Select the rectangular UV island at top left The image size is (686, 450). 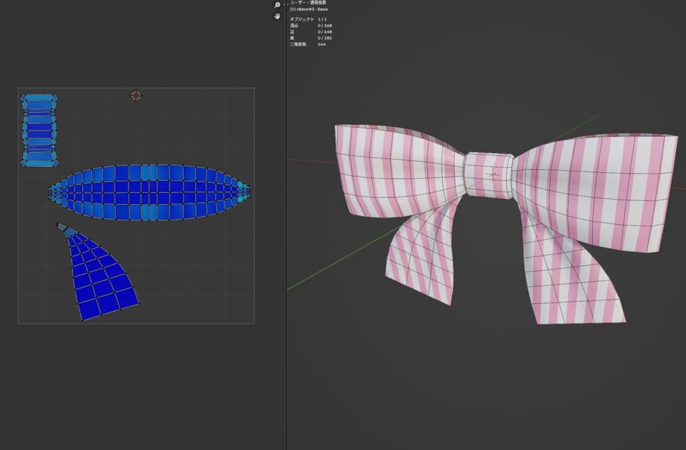click(x=40, y=130)
